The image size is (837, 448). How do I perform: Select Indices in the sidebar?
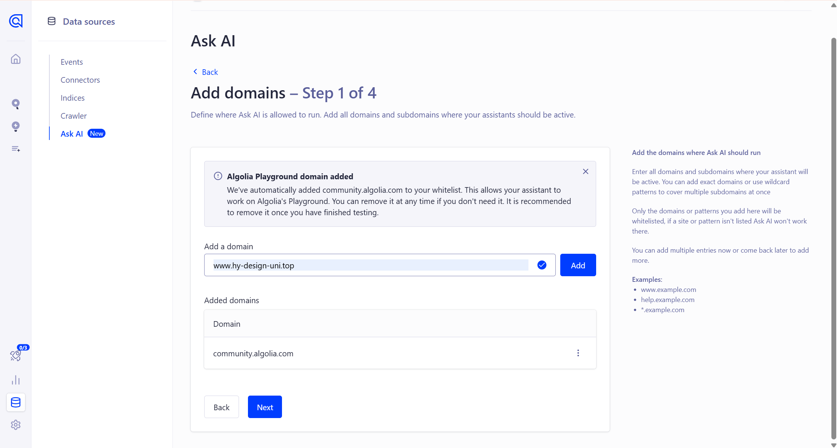coord(73,98)
